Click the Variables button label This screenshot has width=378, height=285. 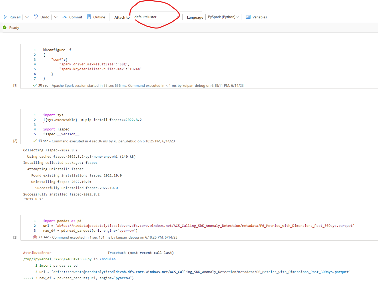(x=260, y=17)
